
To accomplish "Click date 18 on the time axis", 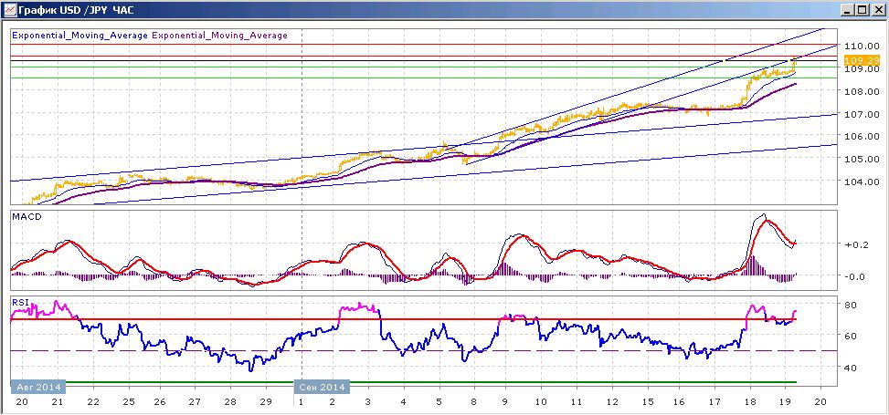I will point(750,401).
